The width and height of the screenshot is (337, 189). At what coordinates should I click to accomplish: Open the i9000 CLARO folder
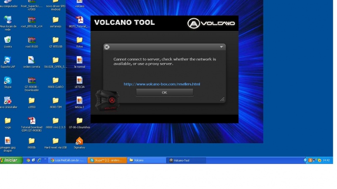[x=56, y=82]
